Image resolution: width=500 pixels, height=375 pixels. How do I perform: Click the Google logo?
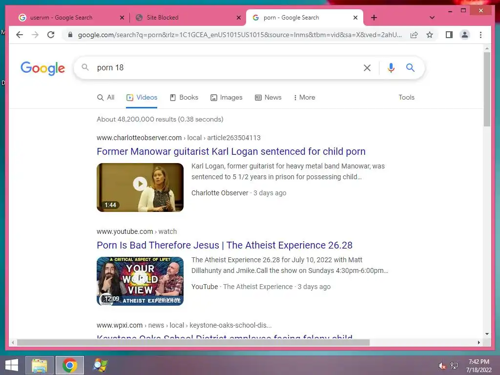click(x=43, y=68)
